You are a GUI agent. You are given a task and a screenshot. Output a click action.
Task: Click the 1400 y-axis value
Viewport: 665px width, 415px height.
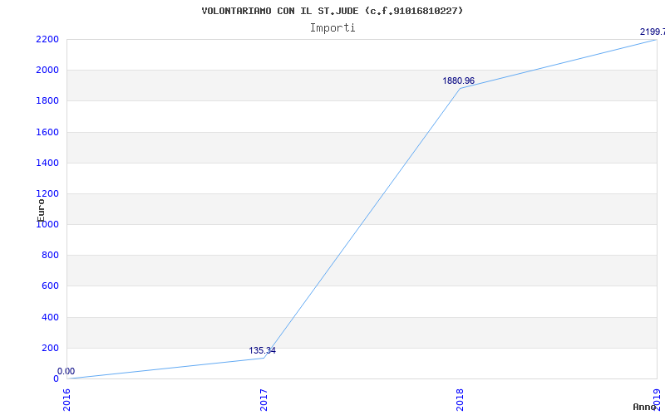(x=47, y=163)
